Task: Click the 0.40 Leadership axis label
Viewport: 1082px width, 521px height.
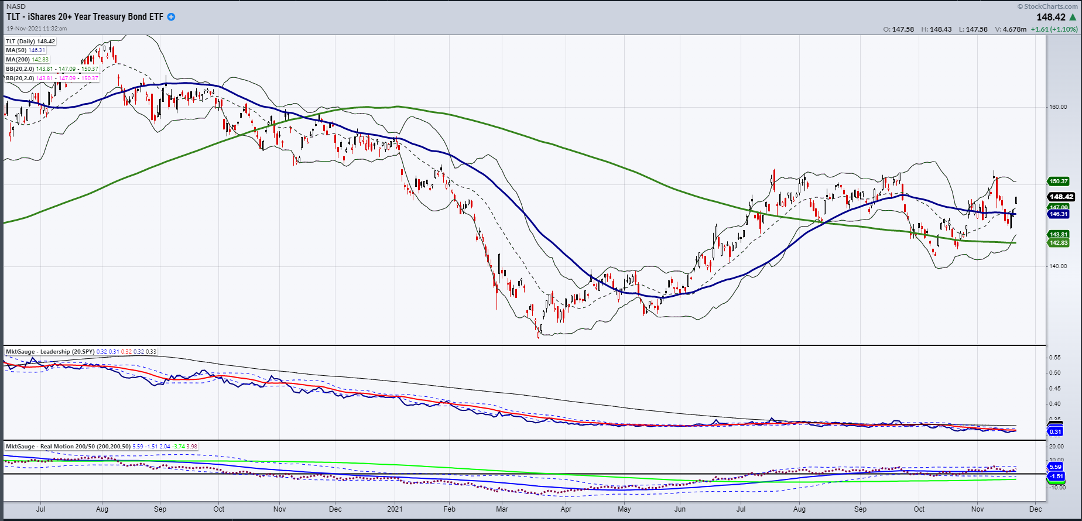Action: (1054, 404)
